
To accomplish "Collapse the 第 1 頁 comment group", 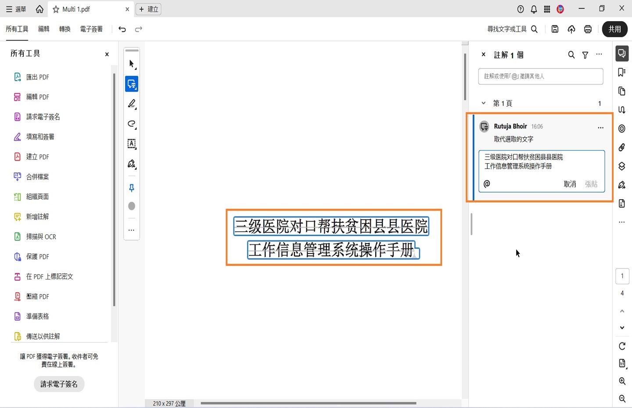I will click(483, 103).
